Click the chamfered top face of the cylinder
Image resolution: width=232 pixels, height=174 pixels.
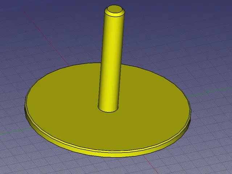[x=115, y=9]
